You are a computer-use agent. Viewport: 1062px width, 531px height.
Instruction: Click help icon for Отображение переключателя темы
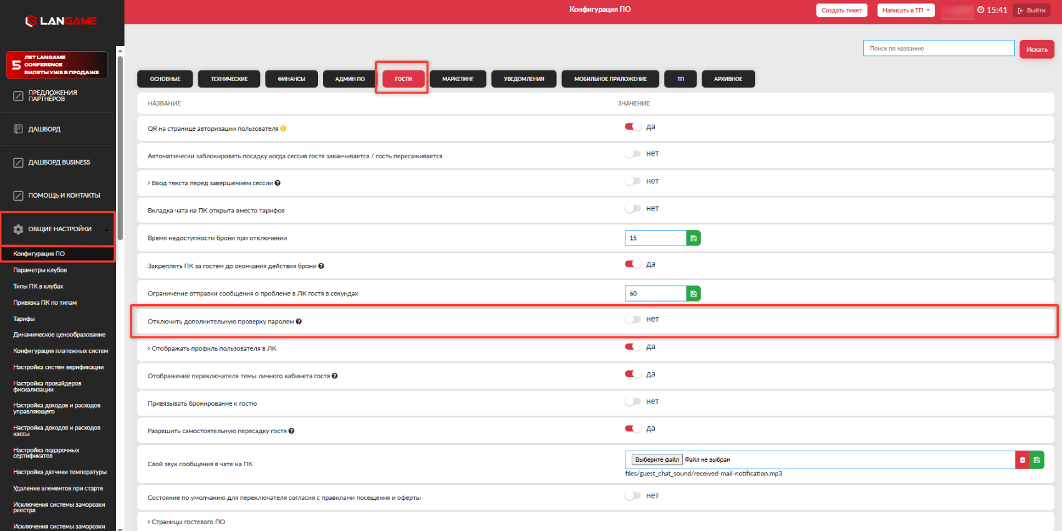335,376
